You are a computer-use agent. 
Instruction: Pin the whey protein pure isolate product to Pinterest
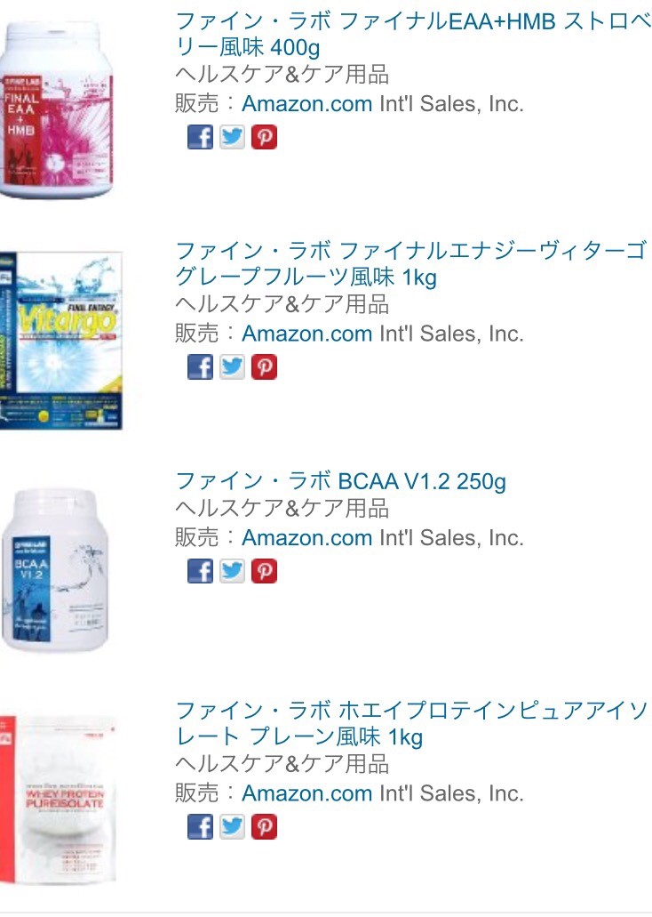click(264, 826)
